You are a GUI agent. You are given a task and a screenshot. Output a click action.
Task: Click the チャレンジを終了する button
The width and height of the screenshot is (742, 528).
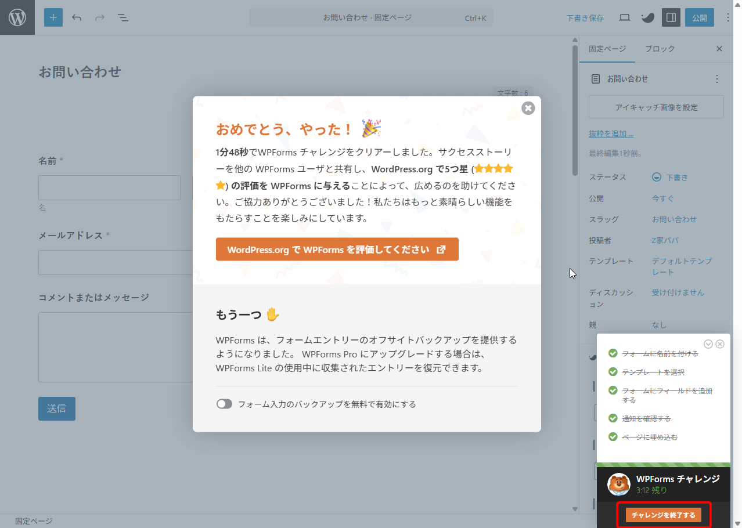pos(663,515)
